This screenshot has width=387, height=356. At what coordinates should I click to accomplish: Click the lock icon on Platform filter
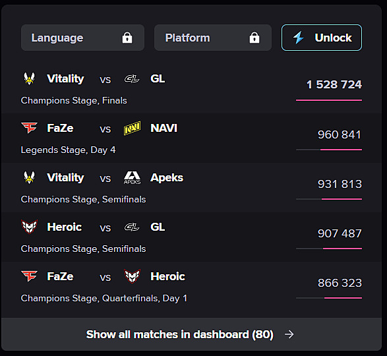pyautogui.click(x=254, y=38)
